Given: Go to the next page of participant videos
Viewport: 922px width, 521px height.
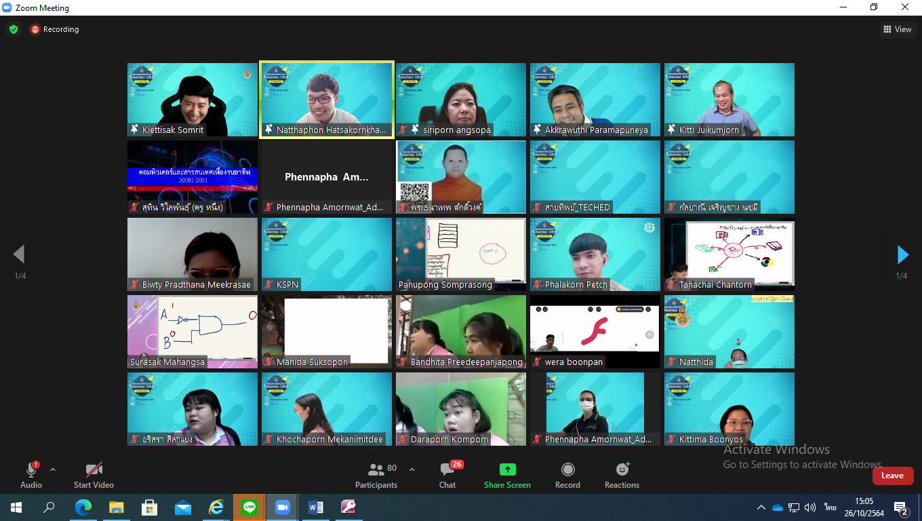Looking at the screenshot, I should click(902, 254).
